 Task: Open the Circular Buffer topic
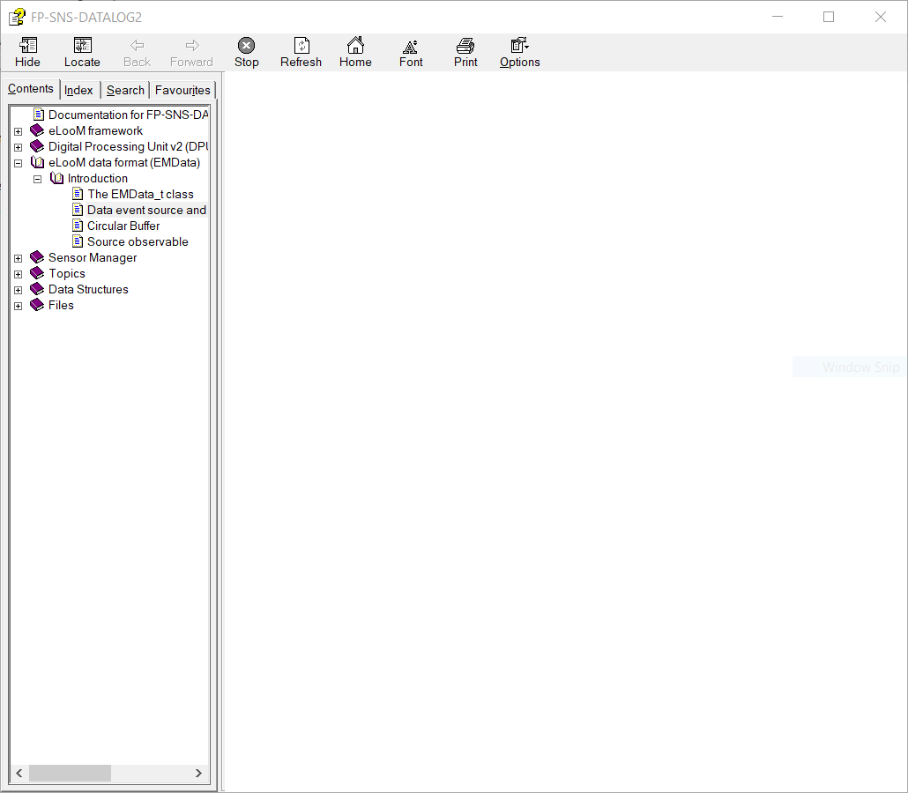tap(123, 226)
